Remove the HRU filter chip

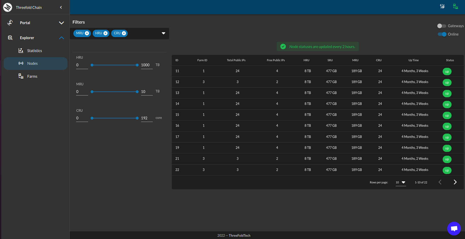point(106,33)
